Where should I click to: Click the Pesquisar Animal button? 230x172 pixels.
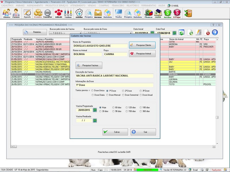pos(142,54)
